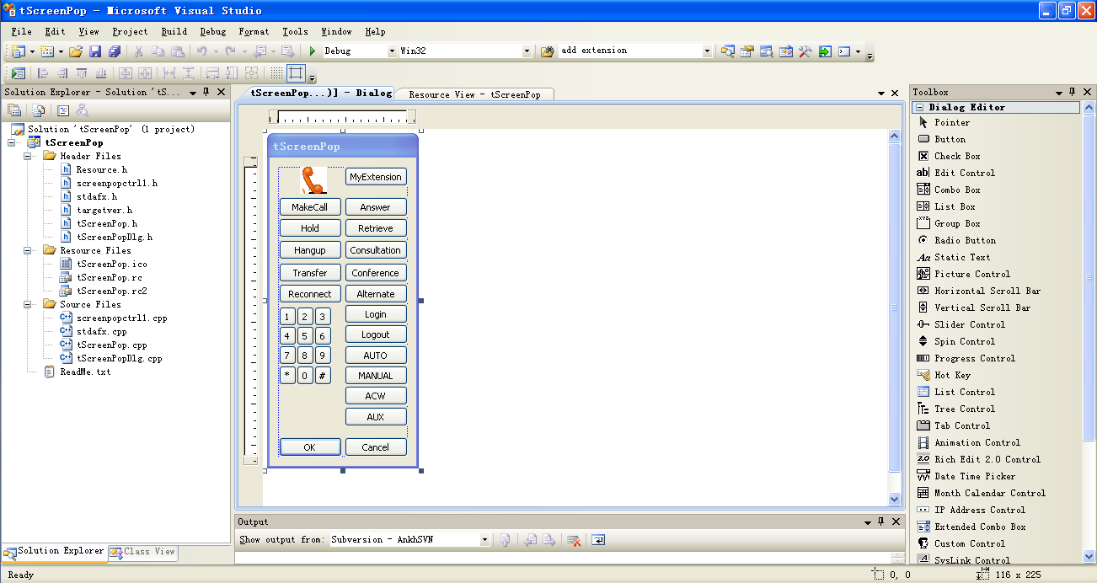Switch to Resource View - tScreenPop tab
The height and width of the screenshot is (583, 1097).
pos(474,94)
